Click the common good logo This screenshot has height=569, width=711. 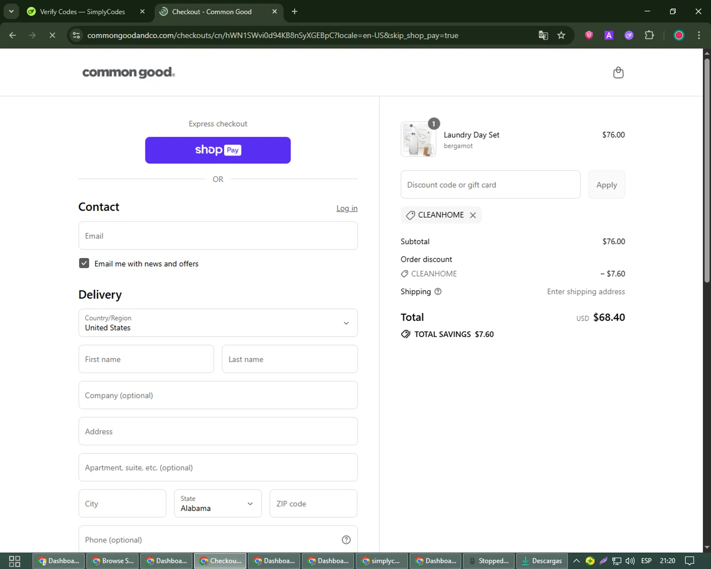pos(128,73)
